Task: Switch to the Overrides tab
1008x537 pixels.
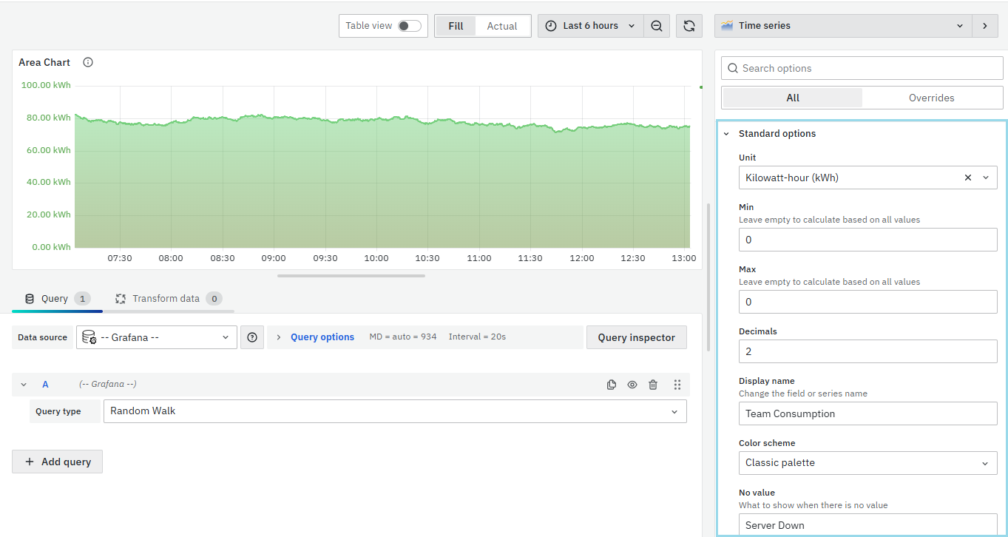Action: coord(931,98)
